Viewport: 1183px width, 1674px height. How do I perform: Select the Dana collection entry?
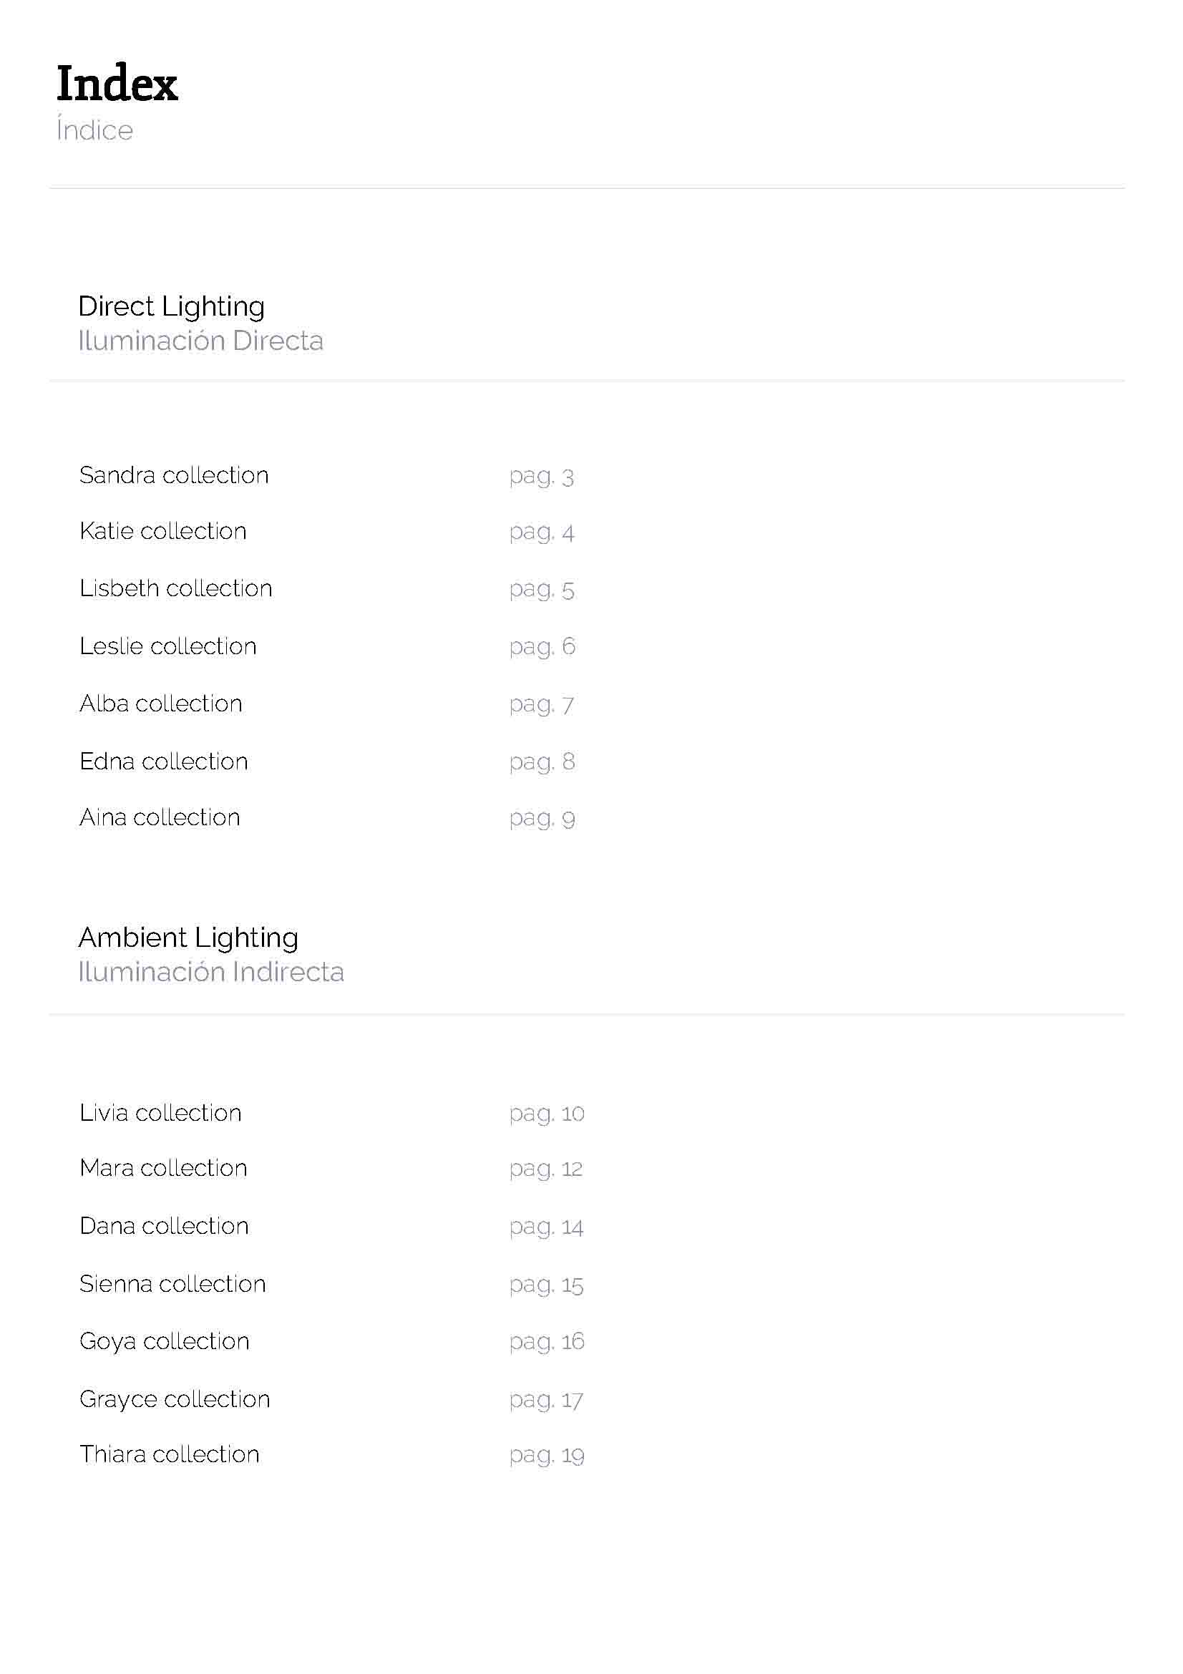pos(164,1225)
